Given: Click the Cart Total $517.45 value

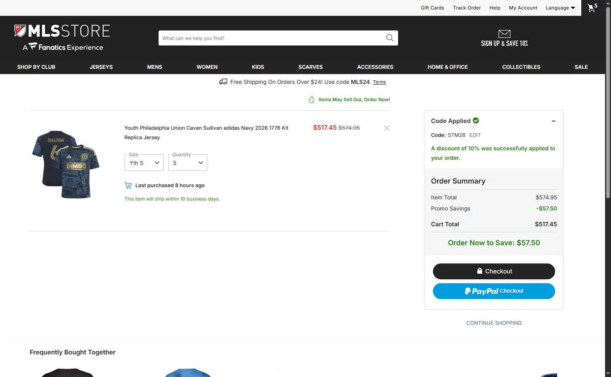Looking at the screenshot, I should click(546, 224).
